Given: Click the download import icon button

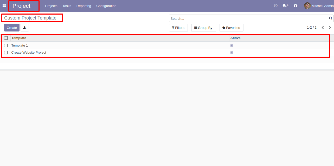Looking at the screenshot, I should [25, 28].
